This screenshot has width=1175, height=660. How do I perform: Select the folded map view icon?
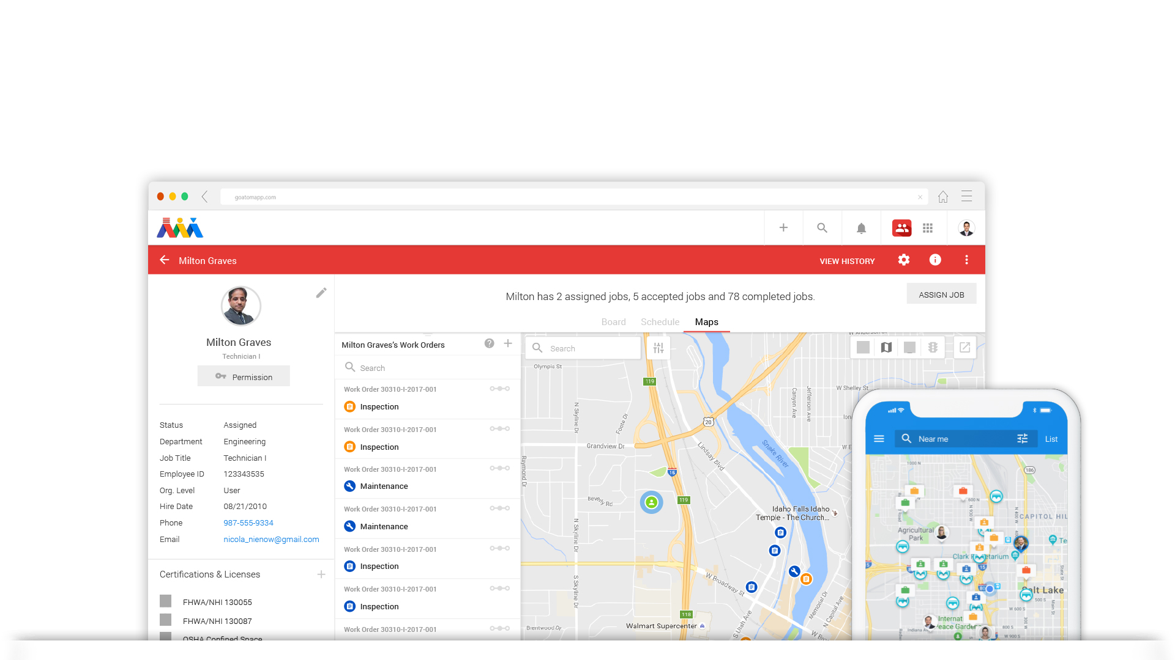(x=886, y=347)
